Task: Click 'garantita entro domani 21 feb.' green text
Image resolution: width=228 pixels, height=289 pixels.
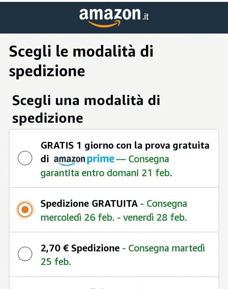Action: pos(106,173)
